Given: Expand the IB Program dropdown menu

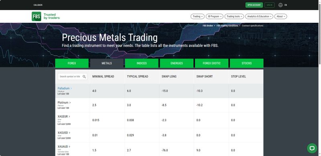Looking at the screenshot, I should [x=215, y=16].
